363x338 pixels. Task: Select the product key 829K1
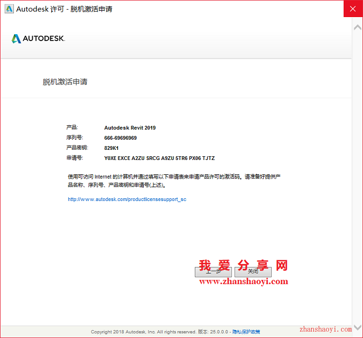pyautogui.click(x=112, y=148)
